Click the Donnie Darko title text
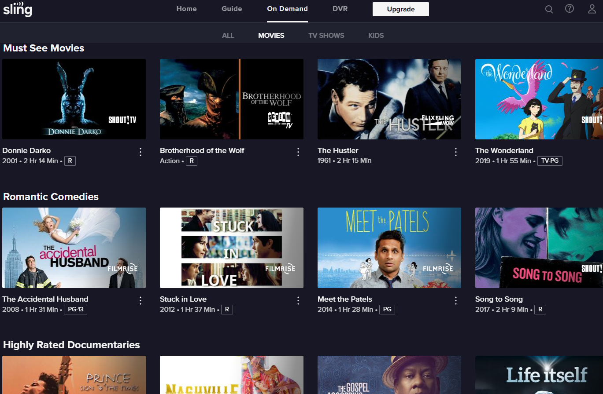The width and height of the screenshot is (603, 394). (26, 150)
